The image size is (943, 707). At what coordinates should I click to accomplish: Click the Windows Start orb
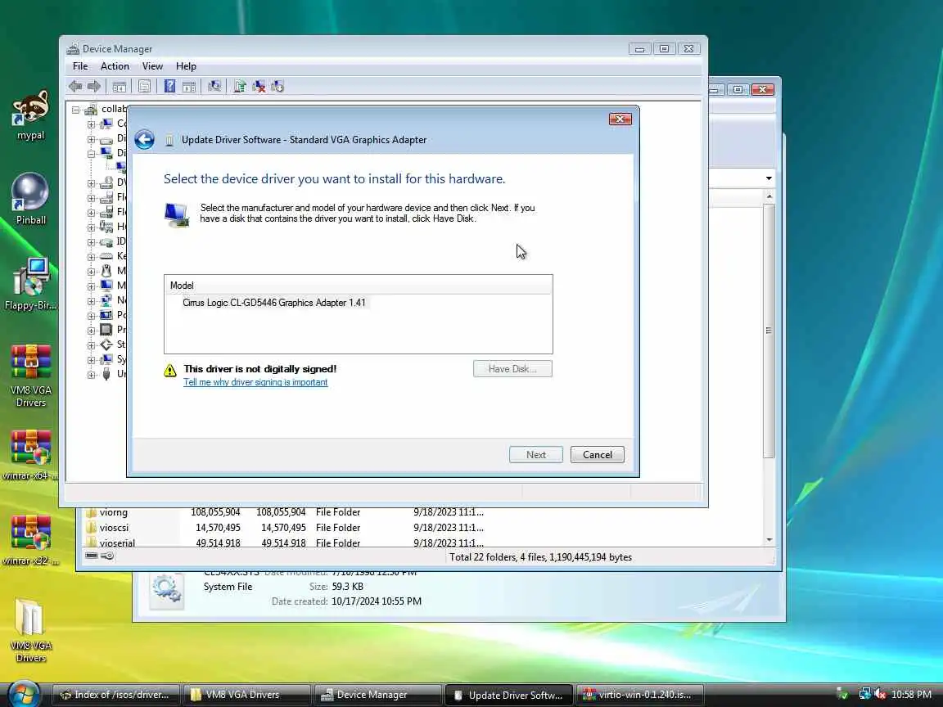pyautogui.click(x=24, y=695)
